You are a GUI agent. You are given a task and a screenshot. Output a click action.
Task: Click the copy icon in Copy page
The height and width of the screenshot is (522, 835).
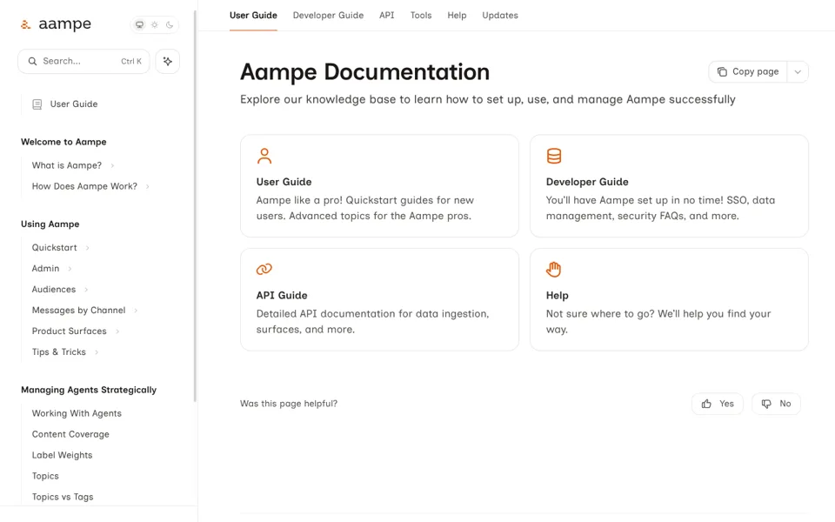722,72
